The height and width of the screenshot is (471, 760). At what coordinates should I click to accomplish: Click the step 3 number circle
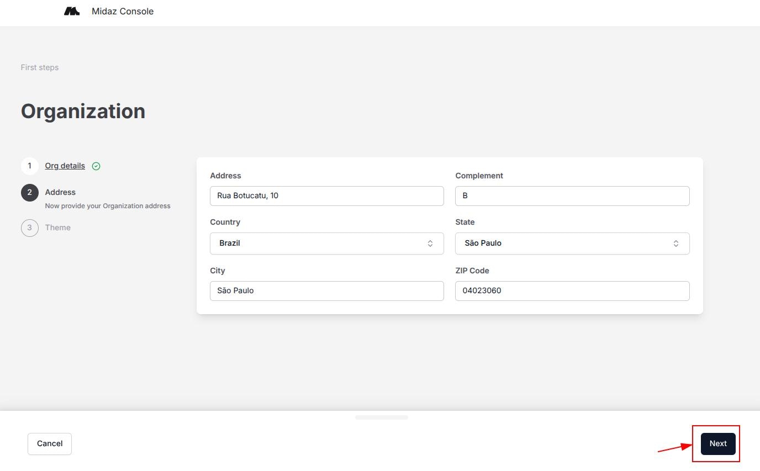pyautogui.click(x=30, y=227)
